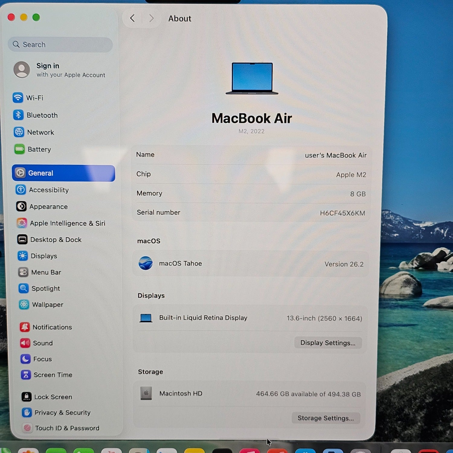This screenshot has height=453, width=453.
Task: Click '13.6-inch (2560 × 1664)' display value
Action: 324,318
